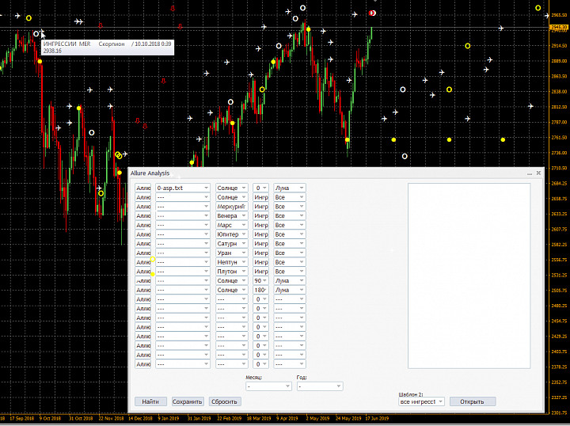Open the empty file dropdown in the Юпитер row
570x426 pixels.
(183, 234)
